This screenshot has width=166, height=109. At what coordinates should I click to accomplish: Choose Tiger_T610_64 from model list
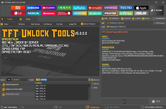[x=62, y=91]
